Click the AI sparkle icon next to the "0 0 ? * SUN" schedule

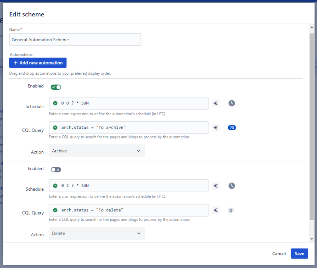(216, 103)
